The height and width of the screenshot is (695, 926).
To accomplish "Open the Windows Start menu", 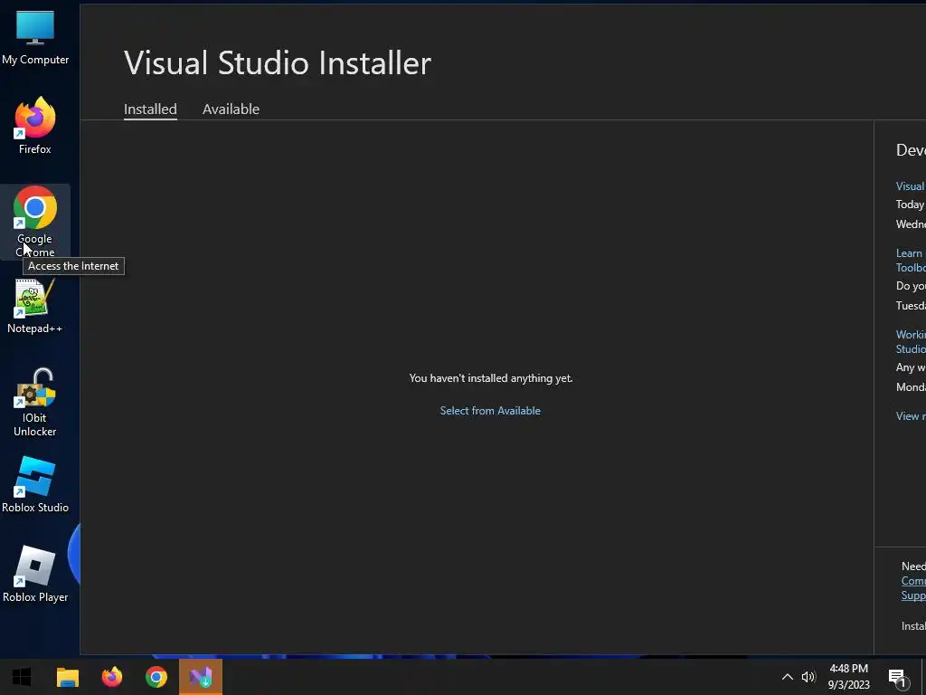I will (22, 677).
